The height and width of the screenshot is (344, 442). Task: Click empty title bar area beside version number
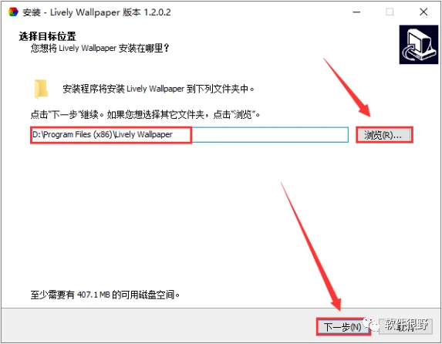[x=259, y=12]
